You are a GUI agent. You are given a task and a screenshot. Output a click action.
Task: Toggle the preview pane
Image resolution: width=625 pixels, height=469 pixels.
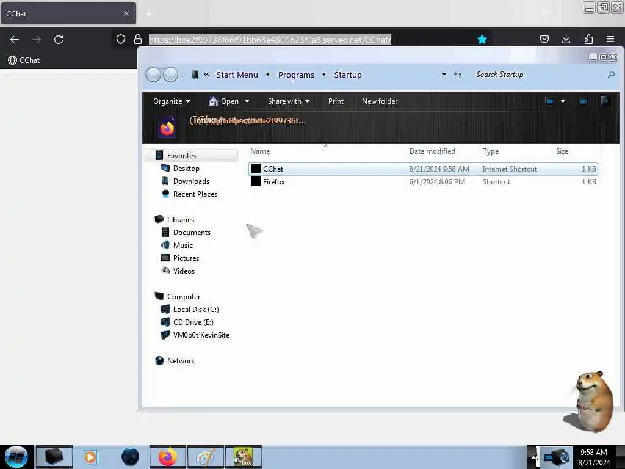583,101
